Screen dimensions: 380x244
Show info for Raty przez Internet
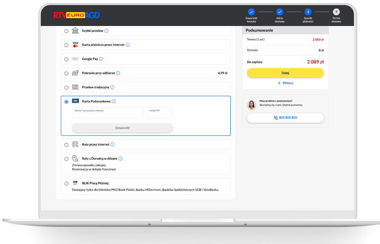tap(113, 145)
